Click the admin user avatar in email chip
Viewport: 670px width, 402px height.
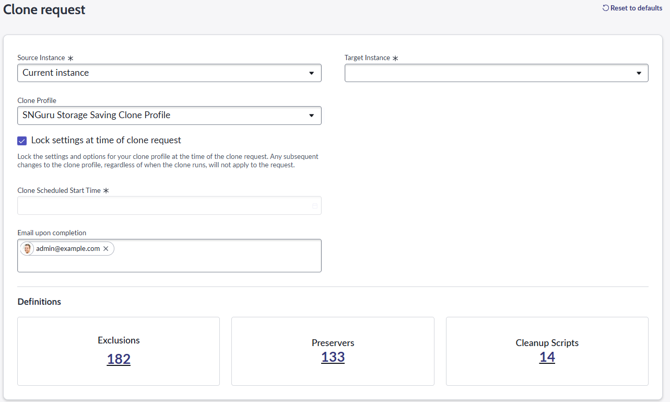[28, 249]
